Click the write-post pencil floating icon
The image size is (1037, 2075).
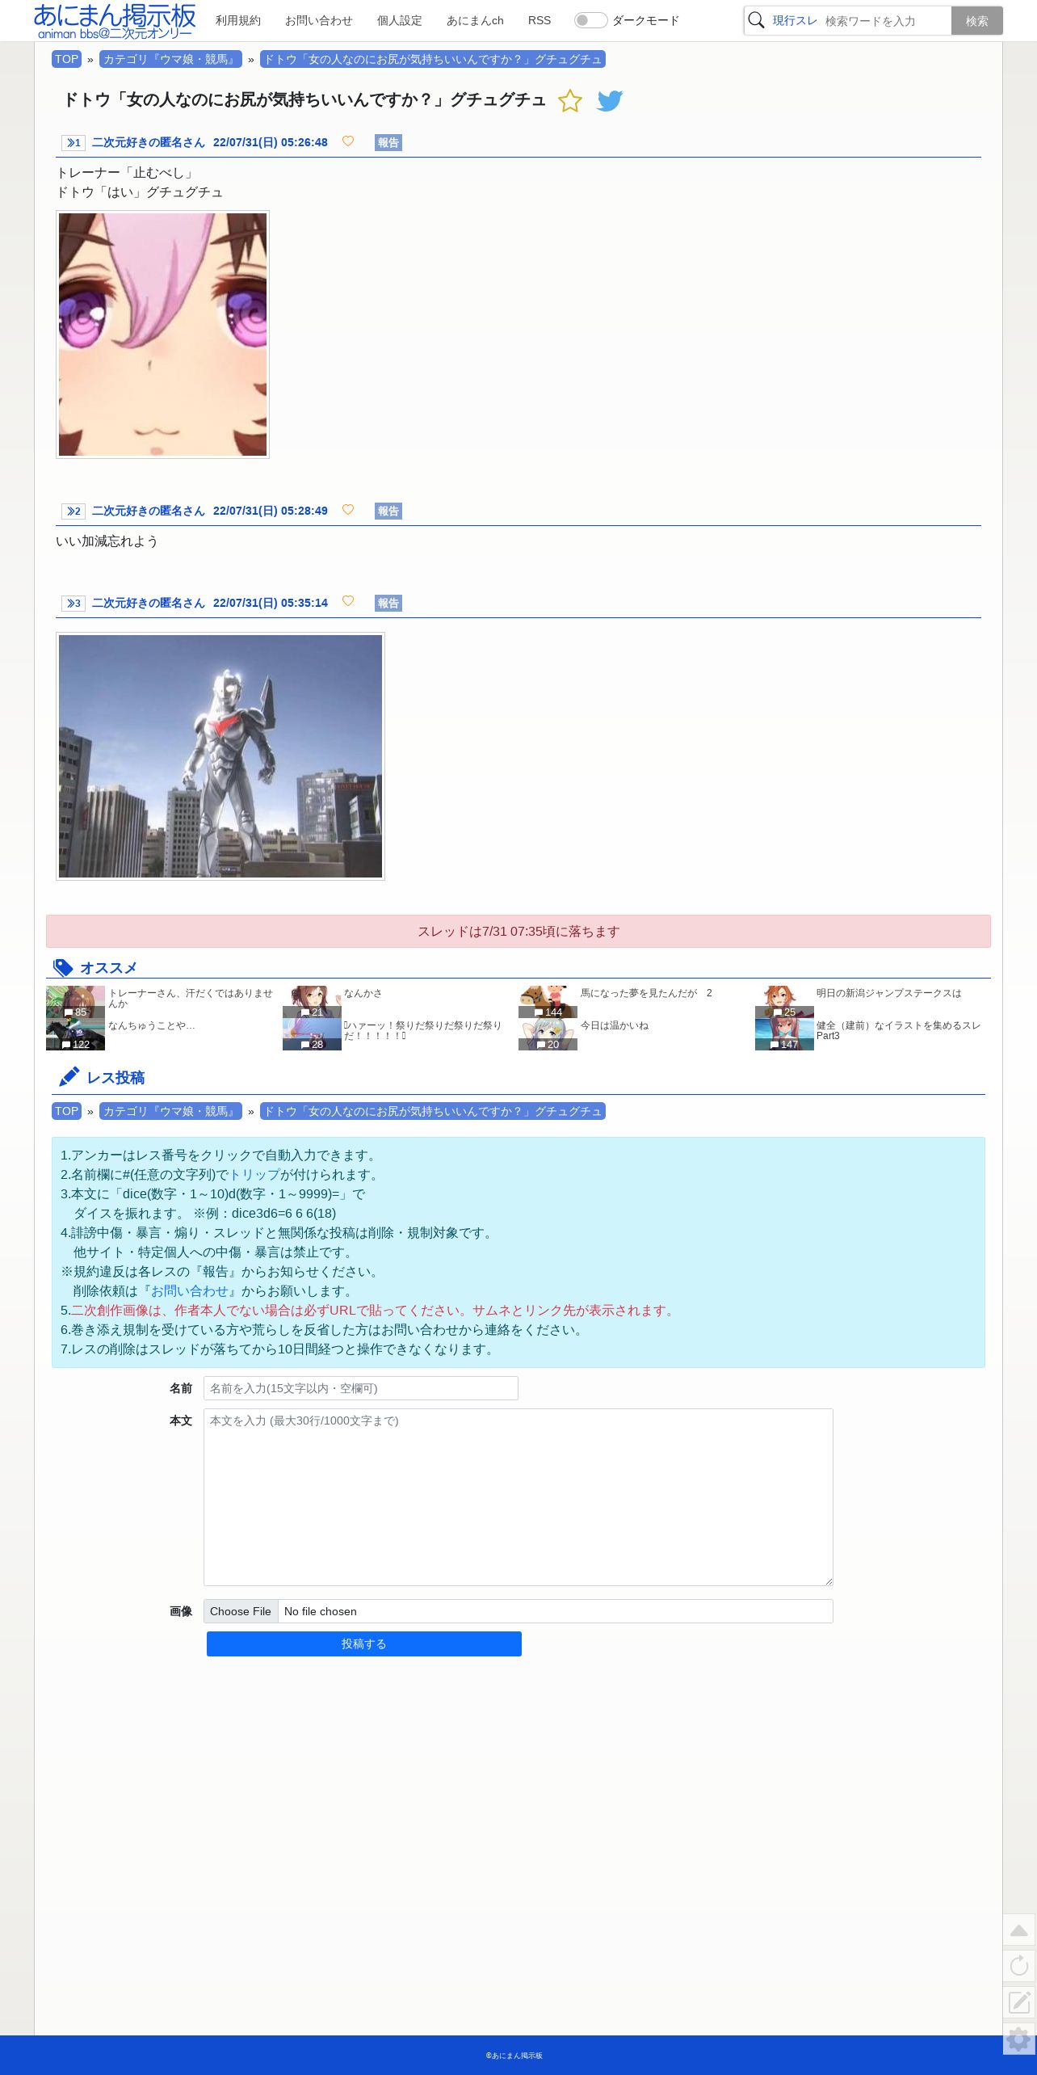(x=1019, y=2002)
